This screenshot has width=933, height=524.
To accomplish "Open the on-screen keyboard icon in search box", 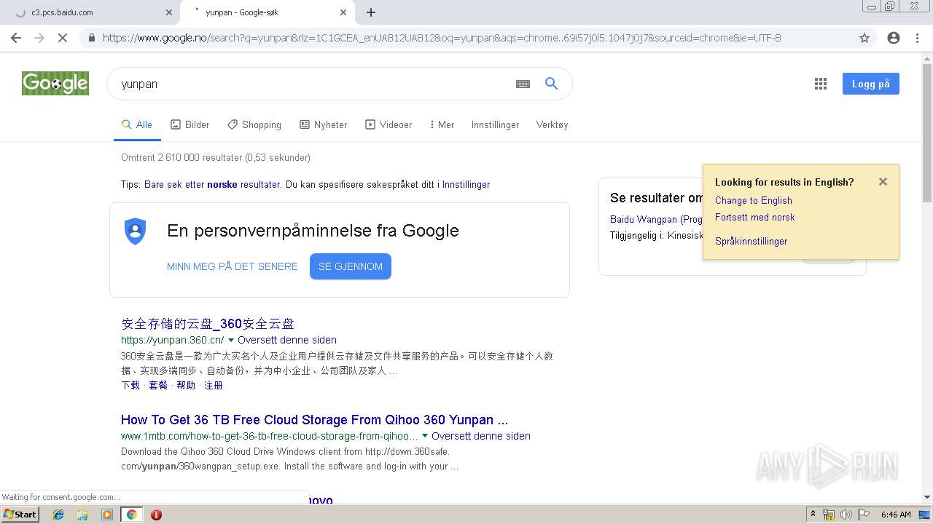I will (523, 84).
